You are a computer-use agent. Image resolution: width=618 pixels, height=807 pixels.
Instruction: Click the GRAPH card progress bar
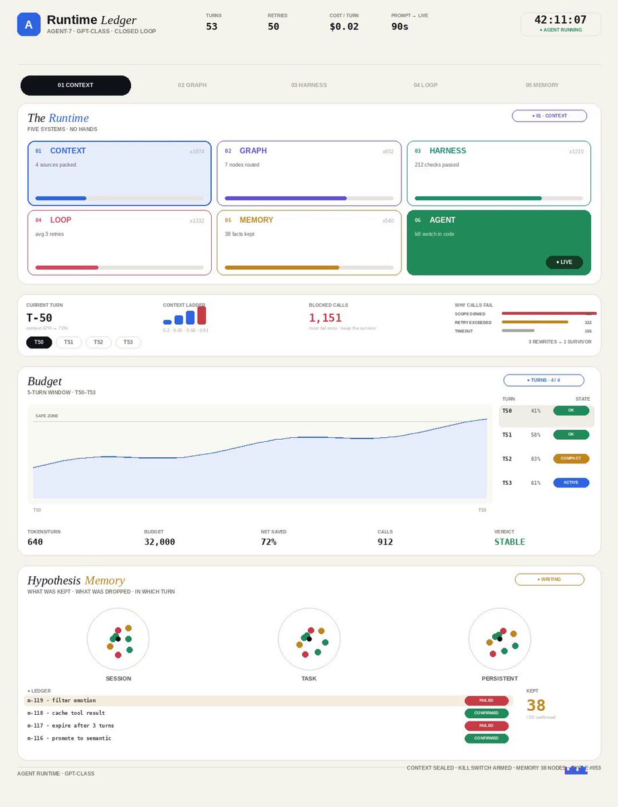[x=309, y=198]
